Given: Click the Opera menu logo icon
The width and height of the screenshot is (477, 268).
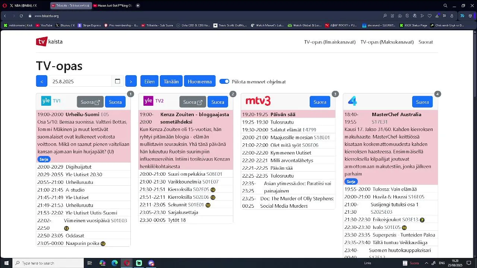Looking at the screenshot, I should coord(4,6).
